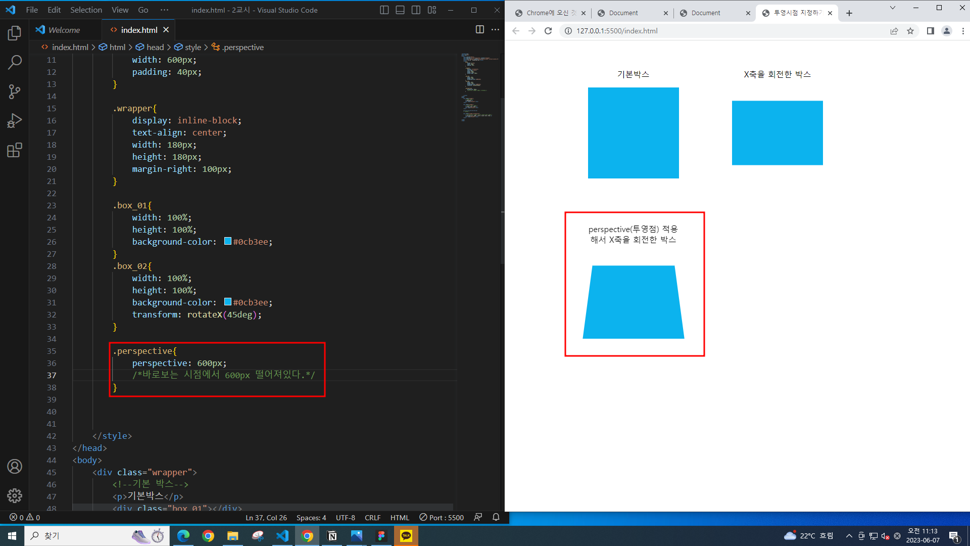
Task: Click the notifications bell in status bar
Action: [496, 517]
